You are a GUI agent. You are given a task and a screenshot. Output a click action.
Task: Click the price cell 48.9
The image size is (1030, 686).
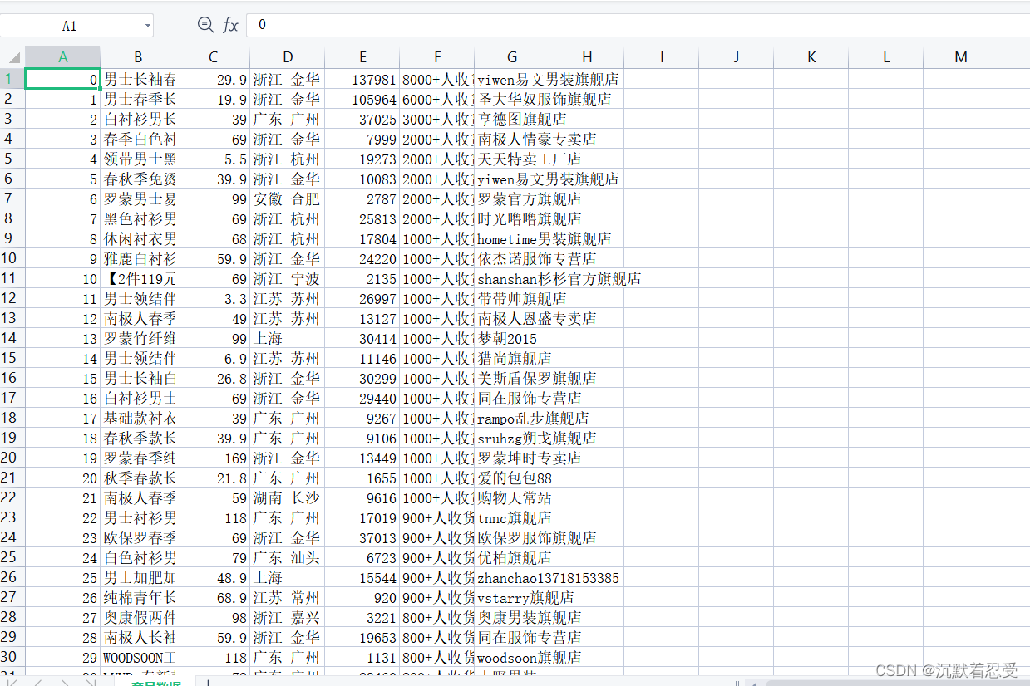point(213,577)
